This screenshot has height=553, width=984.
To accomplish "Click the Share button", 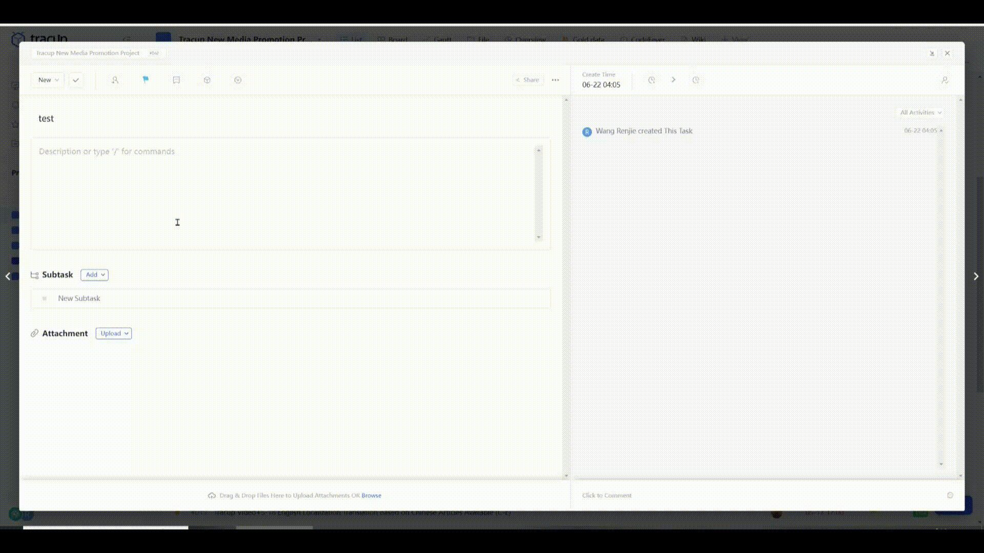I will pyautogui.click(x=528, y=80).
